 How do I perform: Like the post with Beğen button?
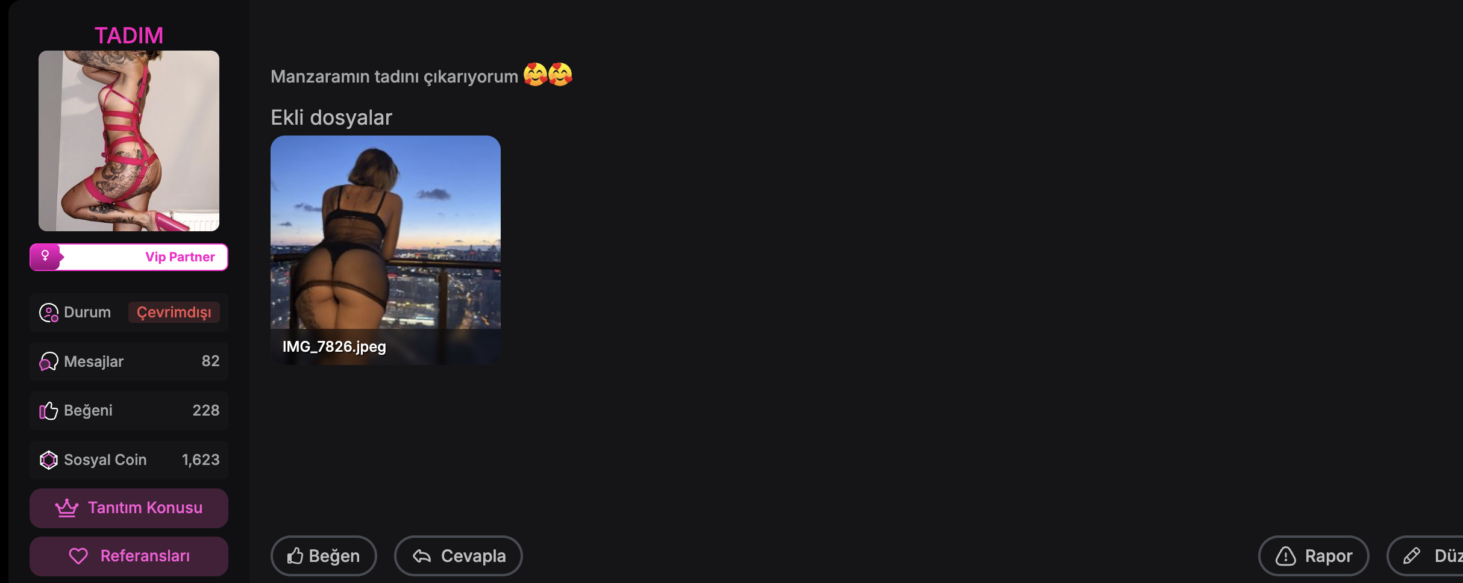pos(324,556)
